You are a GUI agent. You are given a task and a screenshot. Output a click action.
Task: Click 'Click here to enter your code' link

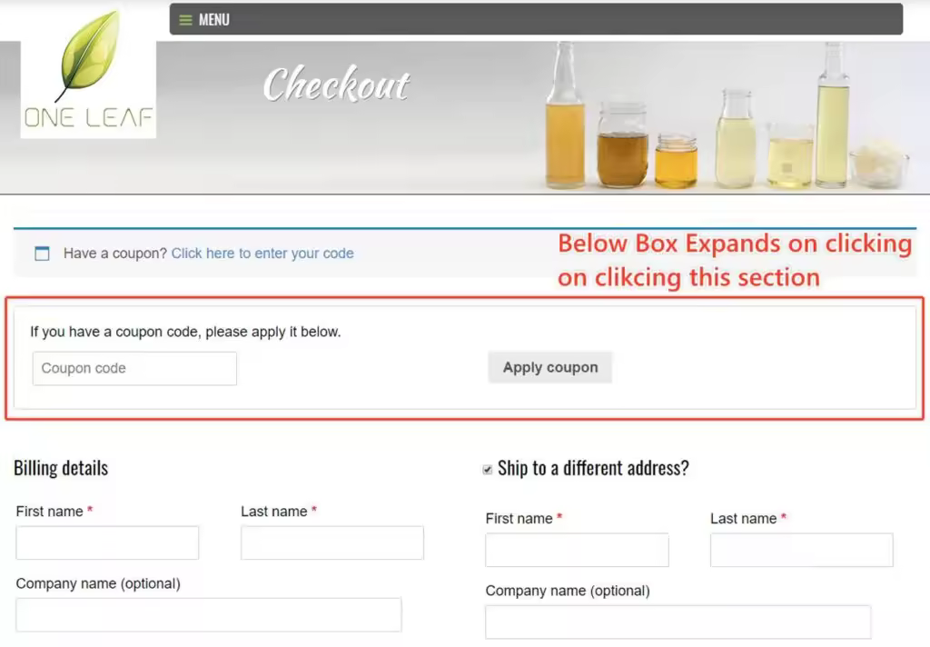[262, 254]
